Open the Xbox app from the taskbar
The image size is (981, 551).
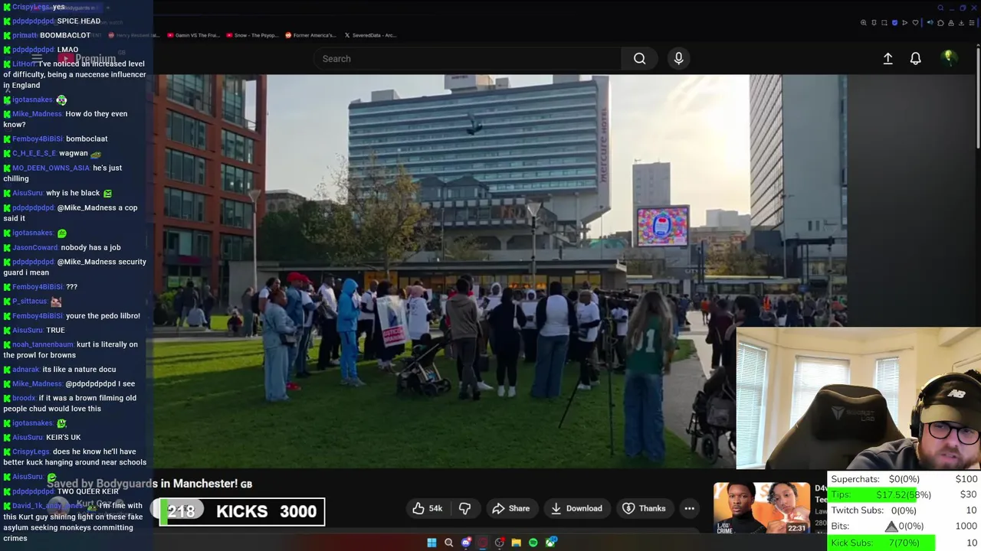click(551, 543)
